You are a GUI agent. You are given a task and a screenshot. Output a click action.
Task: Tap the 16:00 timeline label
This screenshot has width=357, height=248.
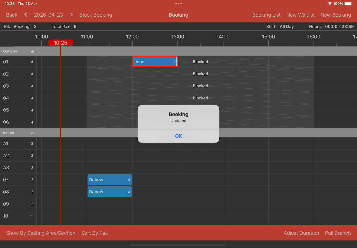tap(314, 37)
